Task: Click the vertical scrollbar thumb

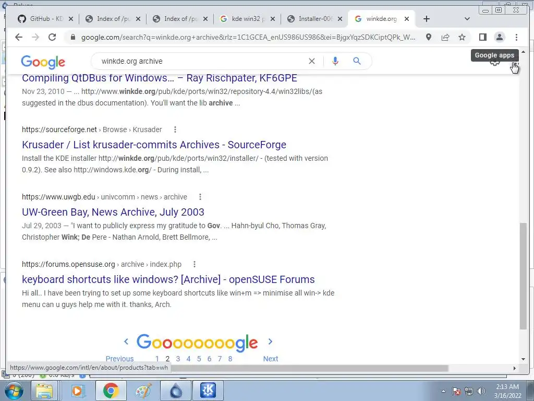Action: coord(524,276)
